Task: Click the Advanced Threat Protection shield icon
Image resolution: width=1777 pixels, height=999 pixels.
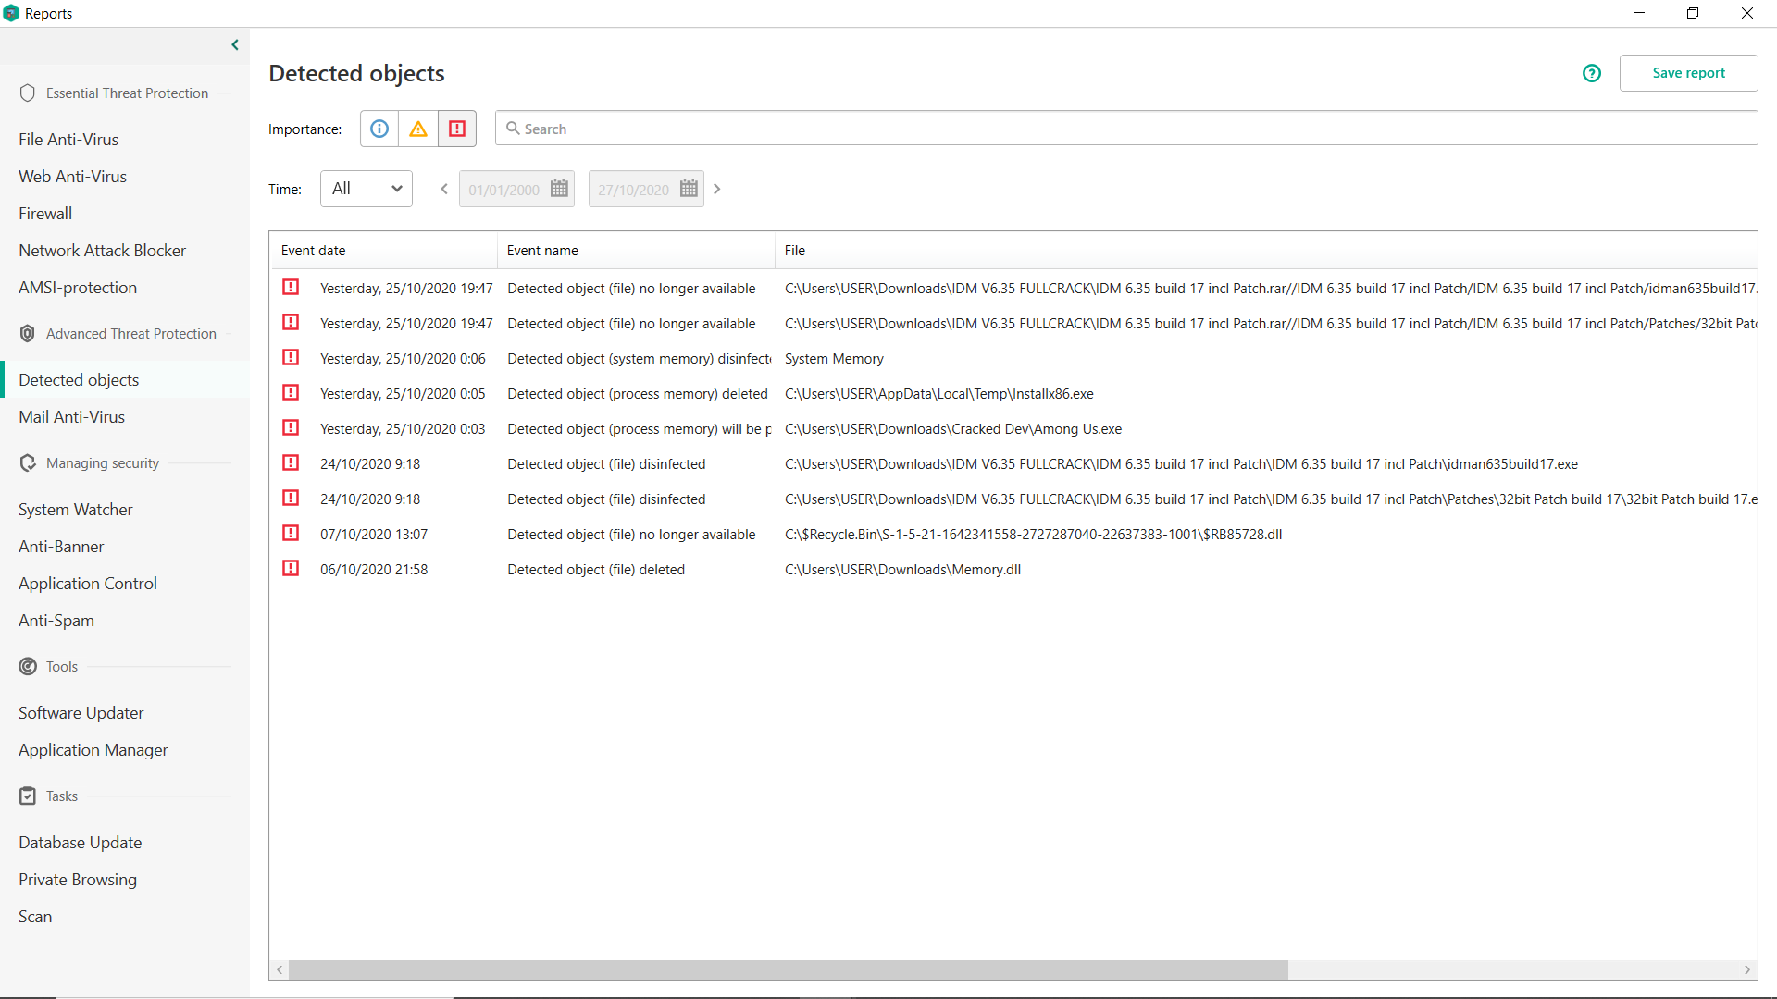Action: point(28,333)
